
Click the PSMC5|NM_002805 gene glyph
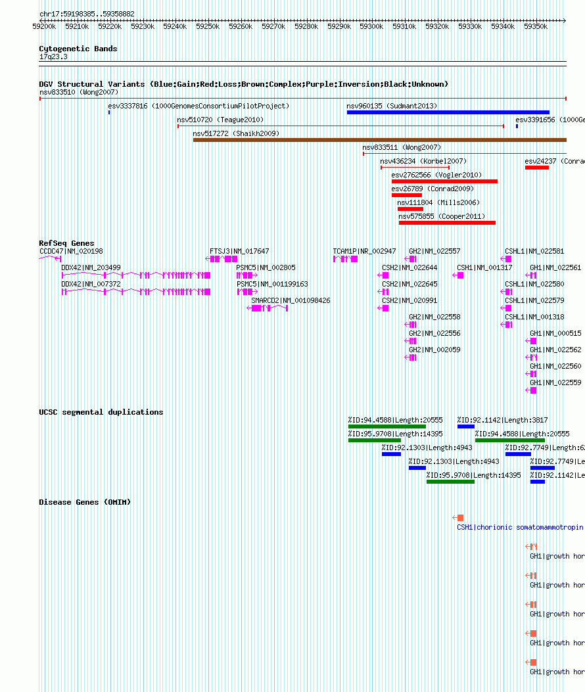247,275
